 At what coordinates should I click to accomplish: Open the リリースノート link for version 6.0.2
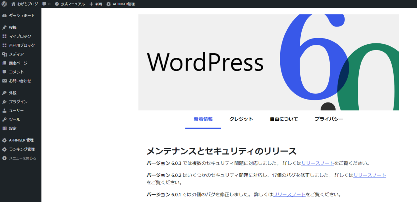coord(370,175)
